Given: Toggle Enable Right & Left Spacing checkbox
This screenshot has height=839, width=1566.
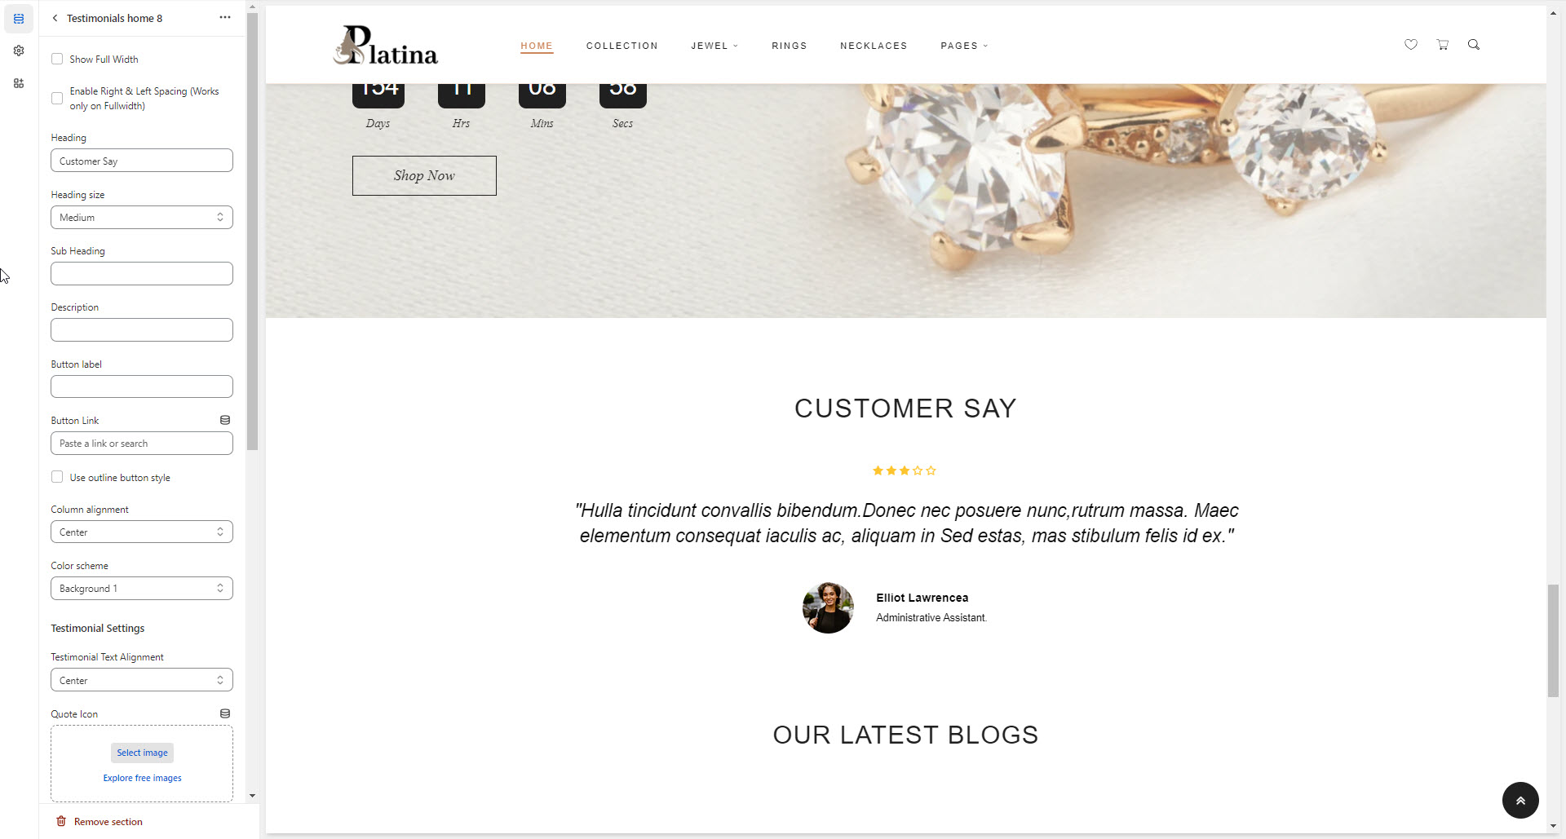Looking at the screenshot, I should (x=57, y=99).
